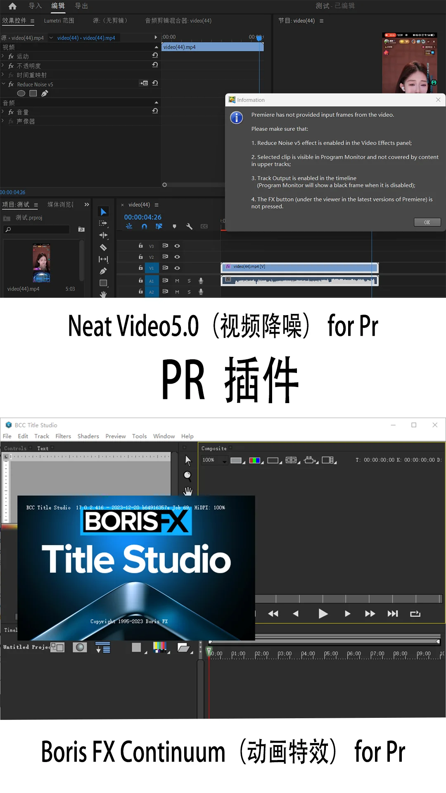This screenshot has width=446, height=793.
Task: Select the hand pan tool in Title Studio
Action: [188, 491]
